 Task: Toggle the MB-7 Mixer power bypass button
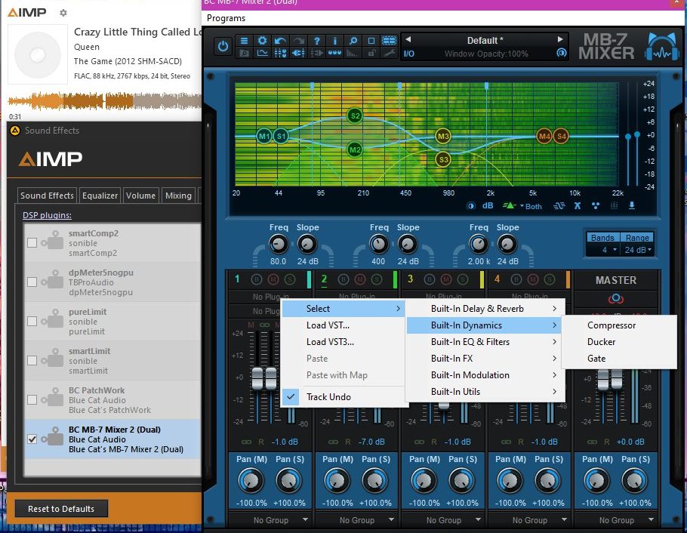coord(223,47)
